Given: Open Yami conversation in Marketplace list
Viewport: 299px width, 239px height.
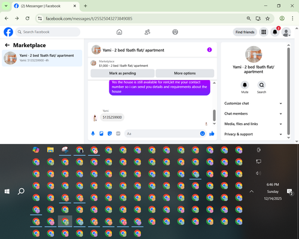Looking at the screenshot, I should click(42, 58).
